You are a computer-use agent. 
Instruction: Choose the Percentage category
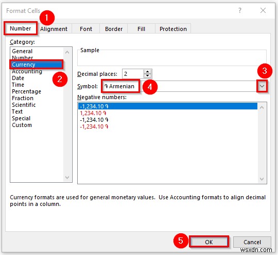point(26,91)
